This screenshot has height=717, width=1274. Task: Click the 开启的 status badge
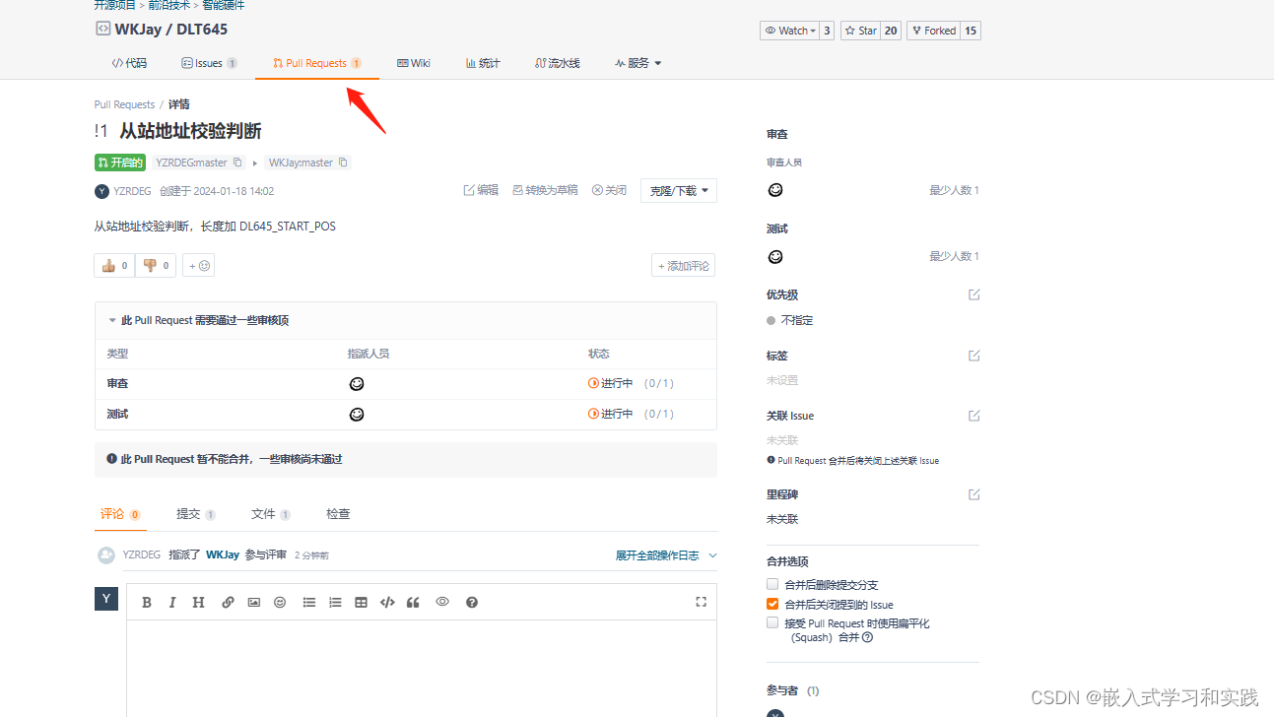coord(120,163)
